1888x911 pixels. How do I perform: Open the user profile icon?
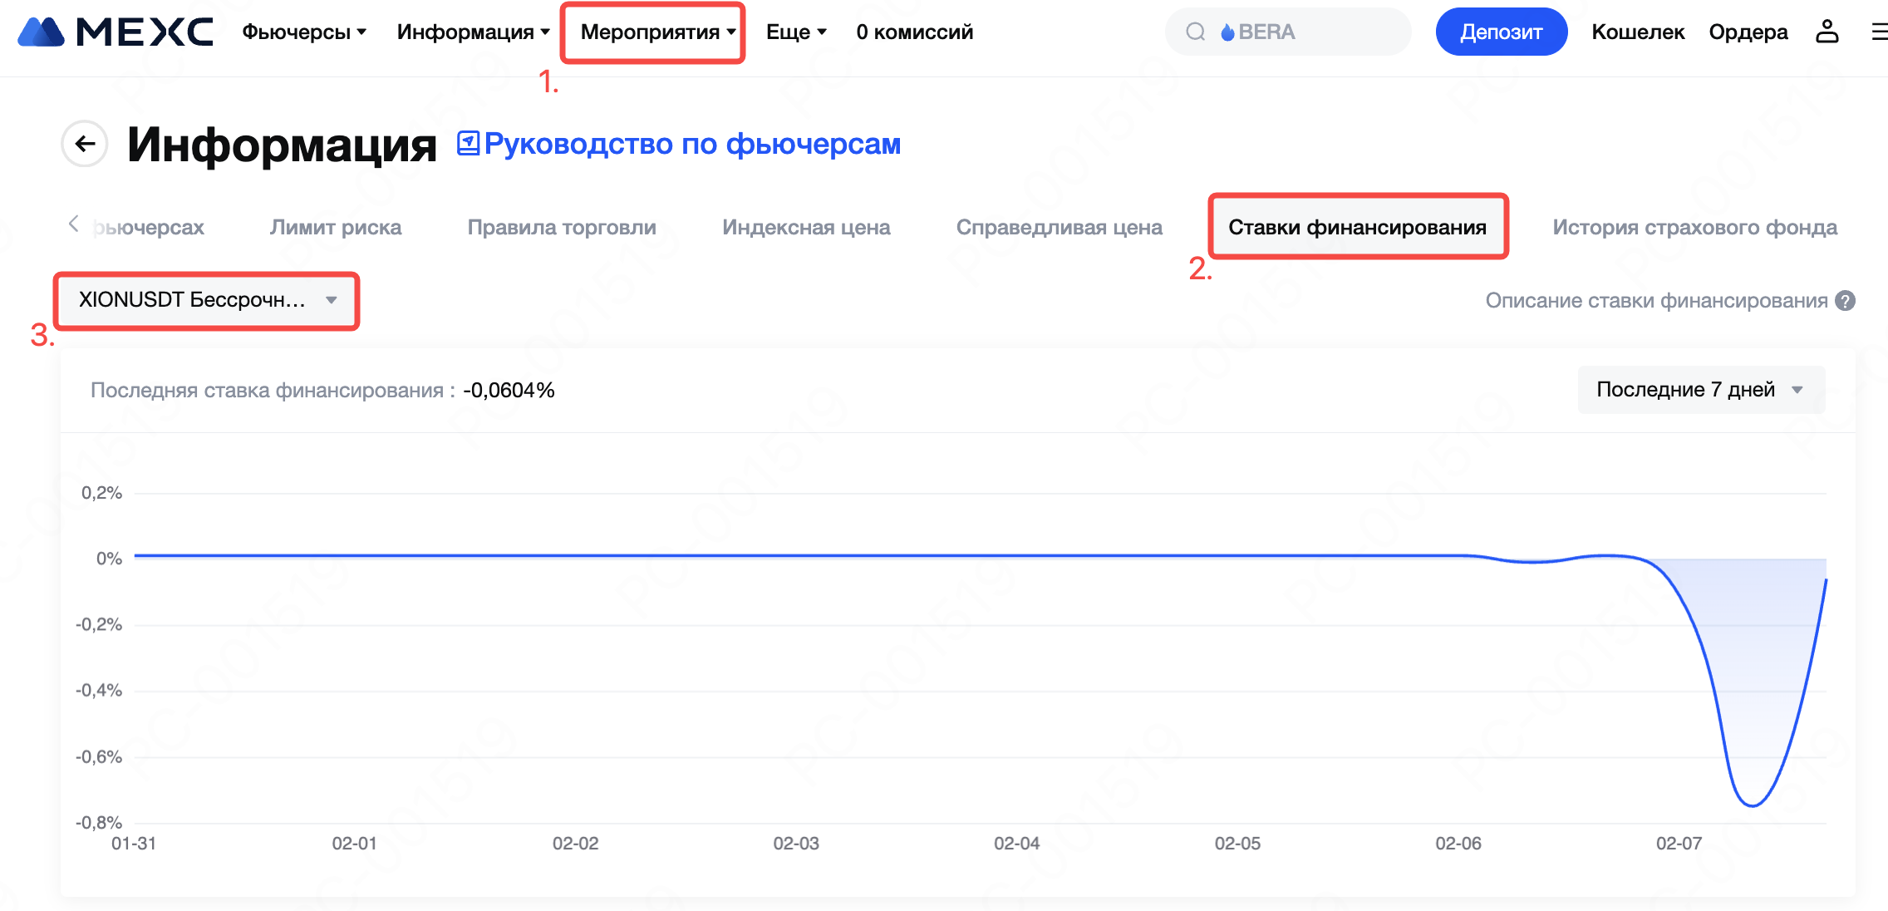1827,32
